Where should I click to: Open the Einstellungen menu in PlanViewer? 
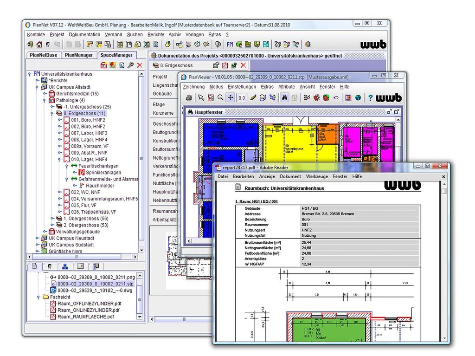click(242, 87)
